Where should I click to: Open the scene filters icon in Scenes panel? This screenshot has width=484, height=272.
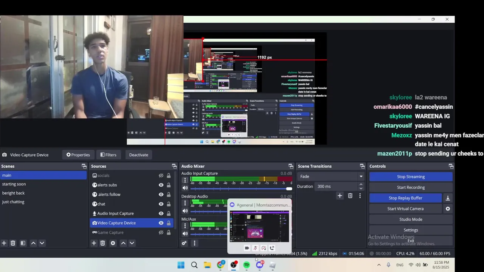(23, 243)
